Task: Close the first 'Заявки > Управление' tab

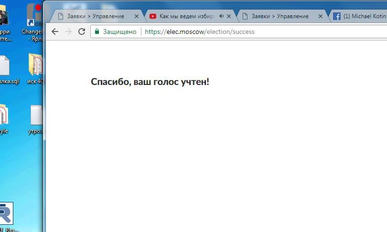Action: pyautogui.click(x=137, y=16)
